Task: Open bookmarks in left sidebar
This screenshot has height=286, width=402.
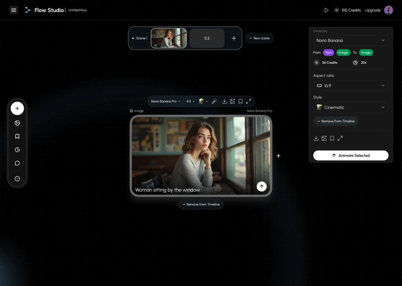Action: (x=17, y=136)
